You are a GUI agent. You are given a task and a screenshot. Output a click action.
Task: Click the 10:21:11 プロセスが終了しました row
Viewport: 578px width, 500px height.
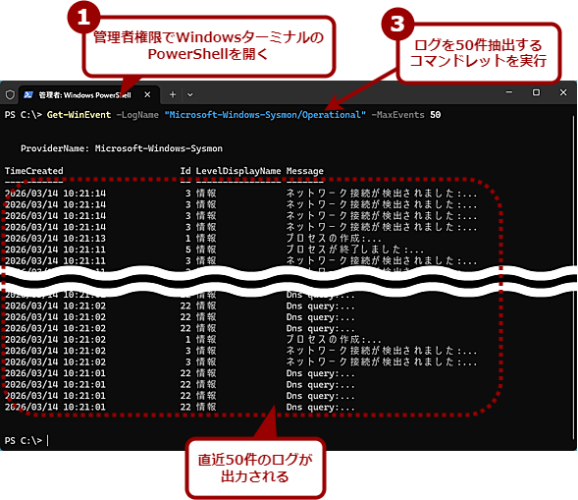coord(214,250)
